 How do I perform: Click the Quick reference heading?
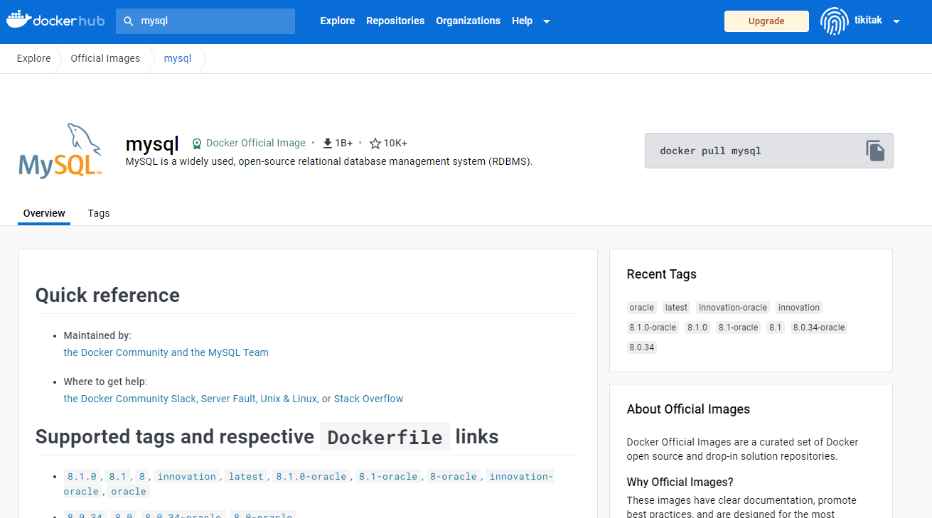pyautogui.click(x=107, y=296)
